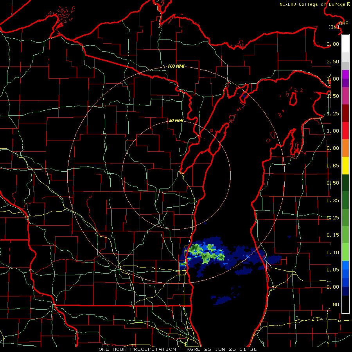The image size is (352, 352).
Task: Click the OHA product label above legend
Action: pos(344,23)
